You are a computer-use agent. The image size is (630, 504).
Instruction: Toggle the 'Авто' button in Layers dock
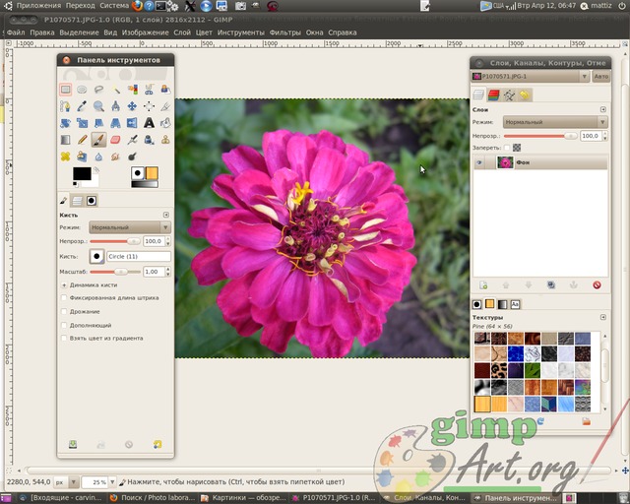point(601,77)
